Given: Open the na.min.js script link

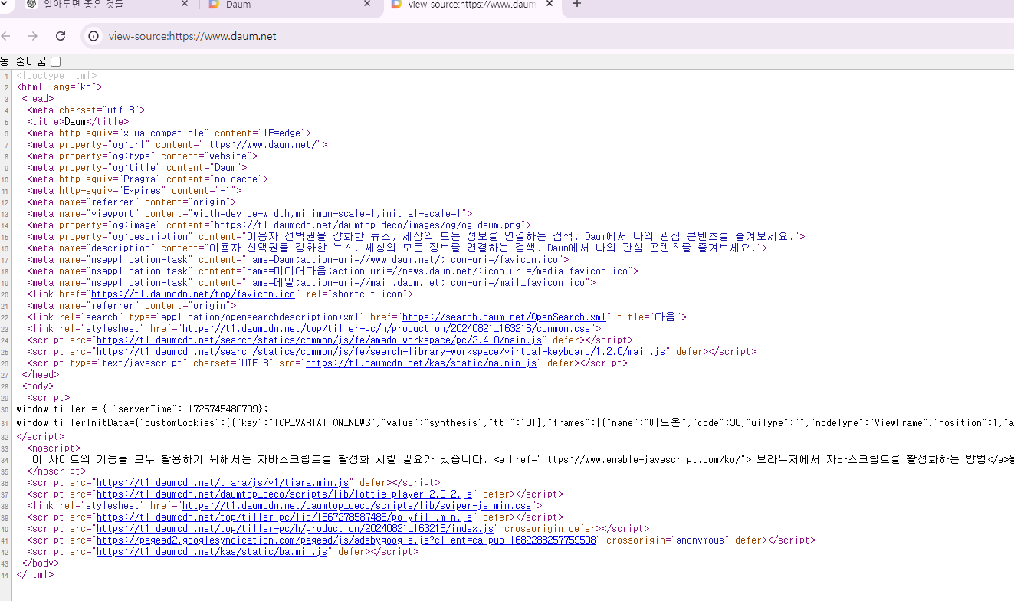Looking at the screenshot, I should point(421,363).
